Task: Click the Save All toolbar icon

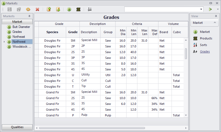Action: click(19, 10)
